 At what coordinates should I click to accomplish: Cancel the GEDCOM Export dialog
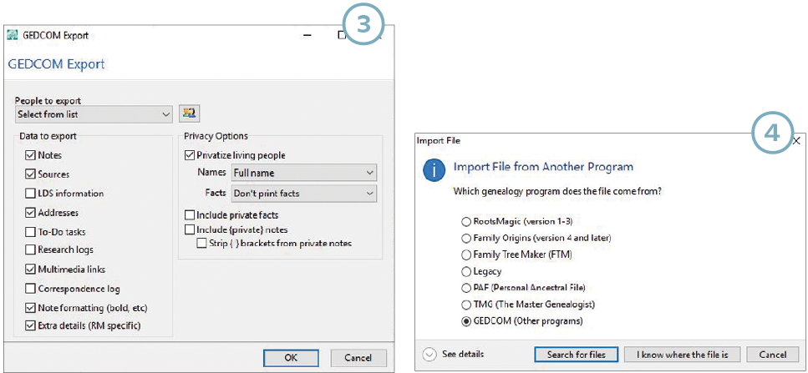pos(358,358)
